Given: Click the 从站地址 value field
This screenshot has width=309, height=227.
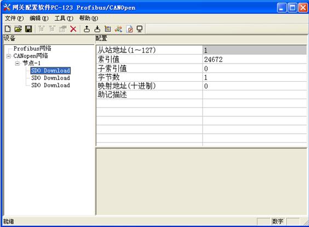Looking at the screenshot, I should pyautogui.click(x=254, y=50).
